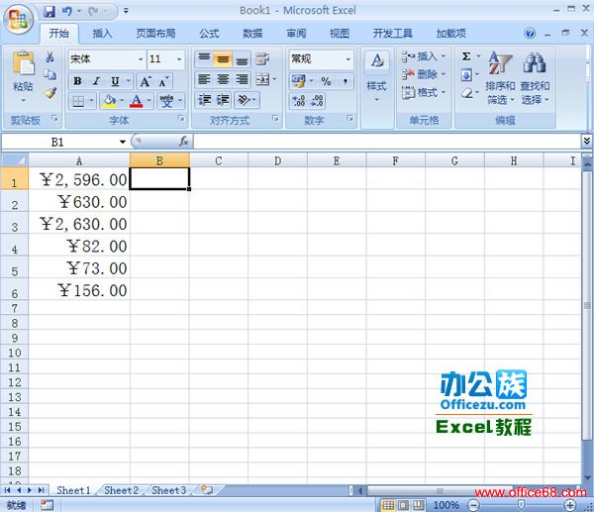The image size is (594, 512).
Task: Insert function with fx button
Action: click(184, 142)
